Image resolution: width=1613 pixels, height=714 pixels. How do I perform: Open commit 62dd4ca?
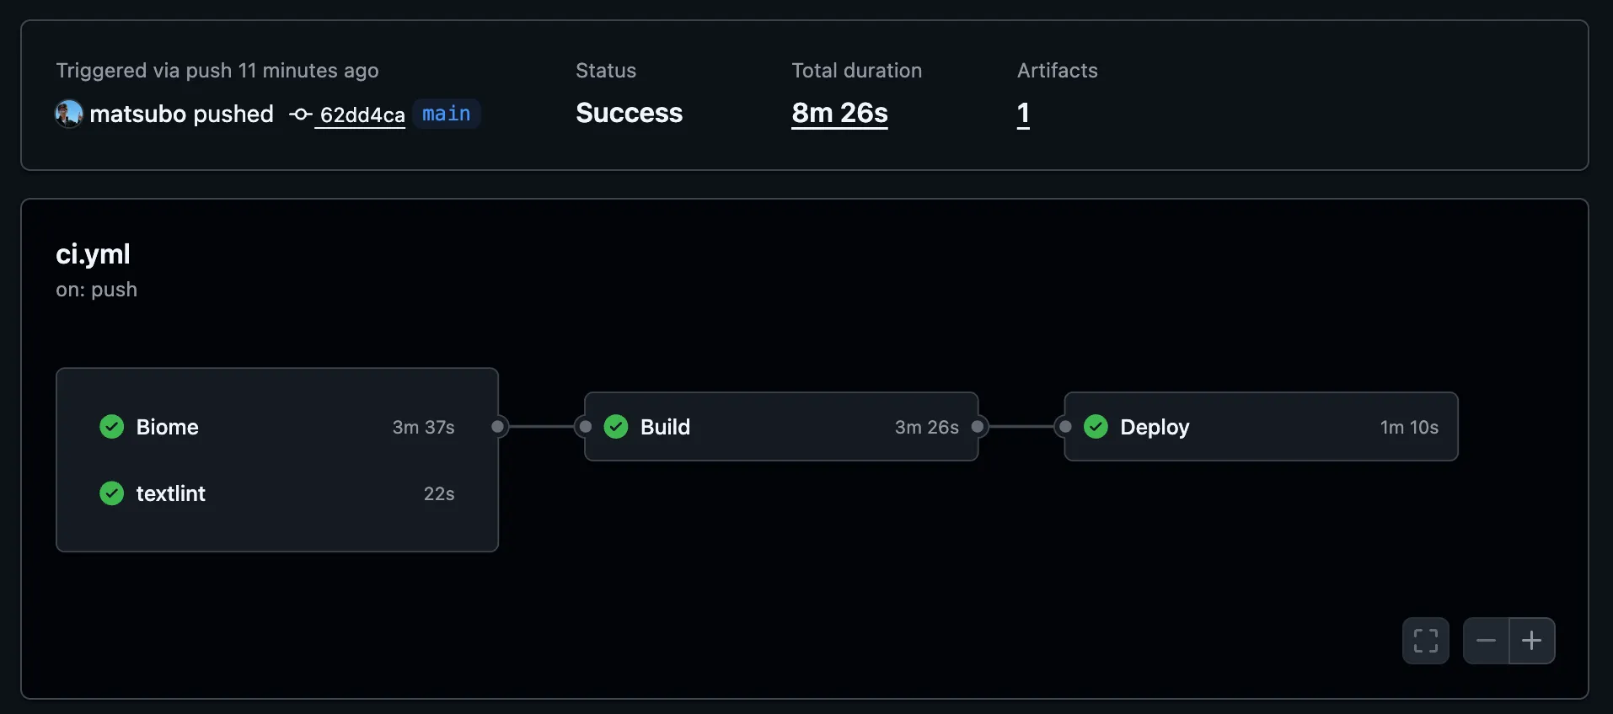coord(360,115)
